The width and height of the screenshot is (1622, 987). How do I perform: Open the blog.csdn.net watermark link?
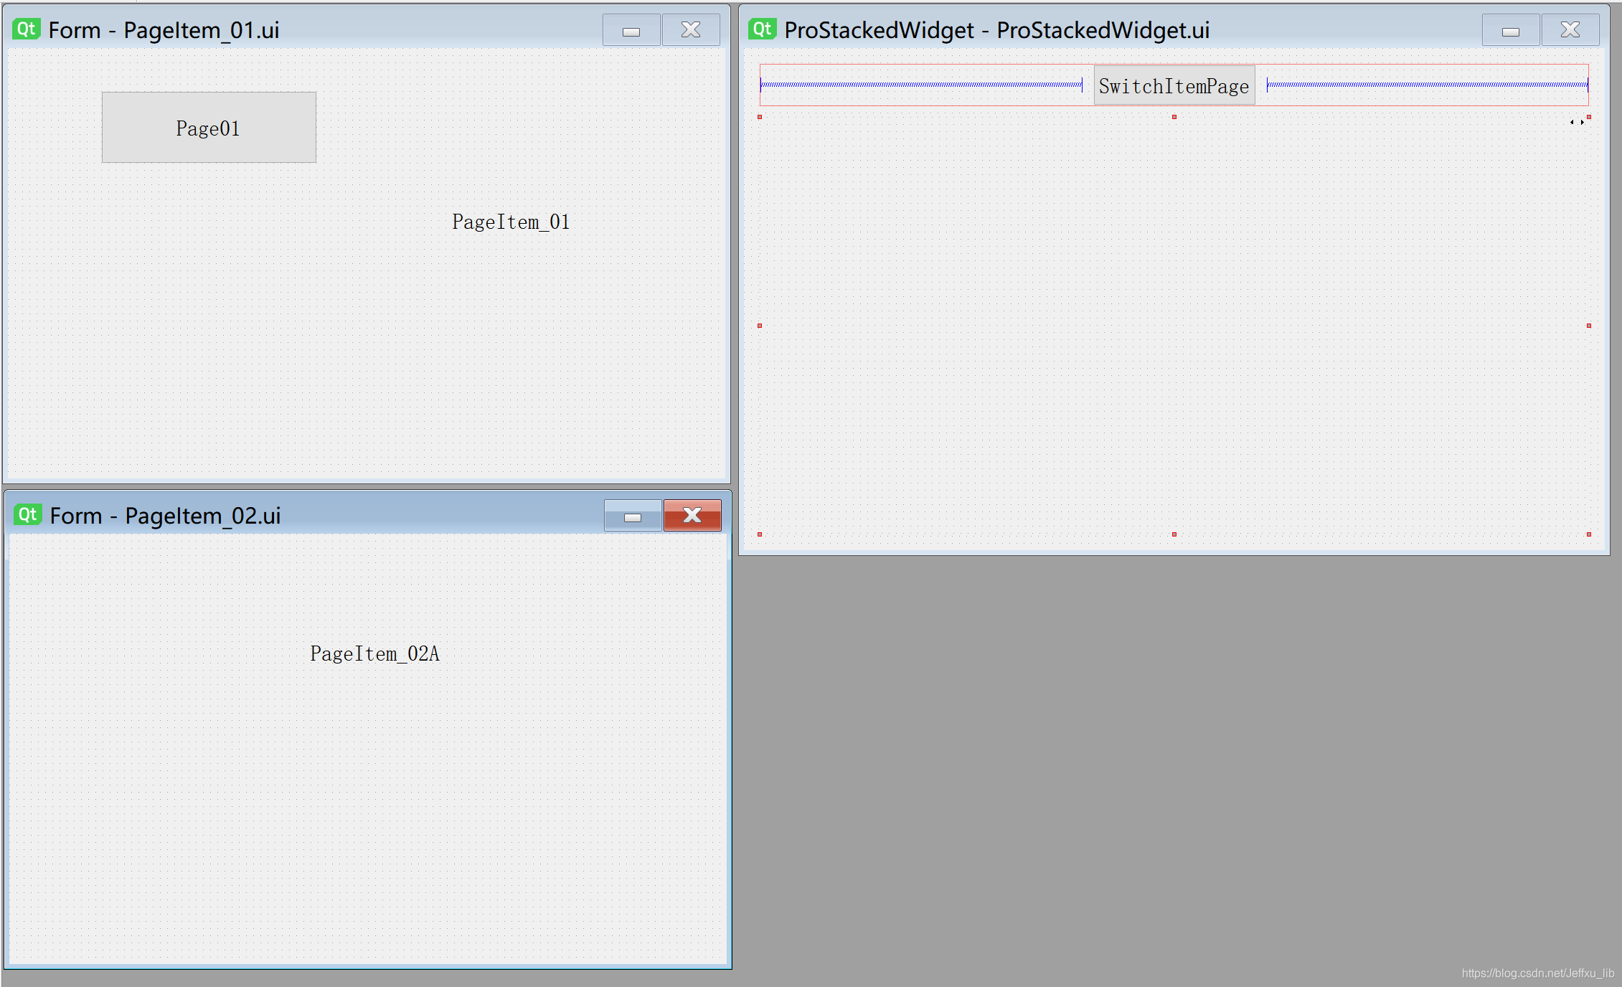tap(1537, 973)
